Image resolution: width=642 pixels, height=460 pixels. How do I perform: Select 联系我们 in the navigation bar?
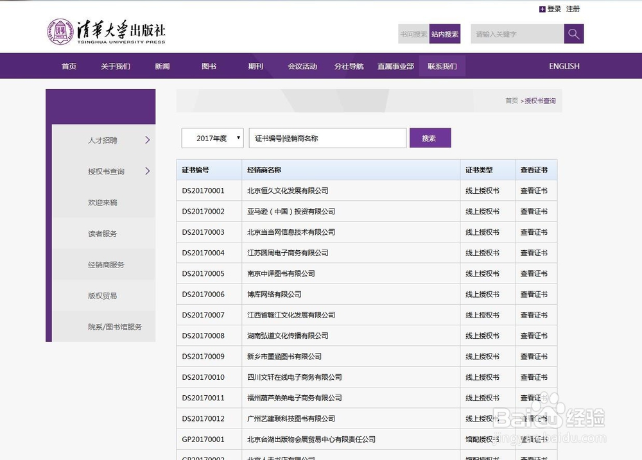pyautogui.click(x=442, y=65)
